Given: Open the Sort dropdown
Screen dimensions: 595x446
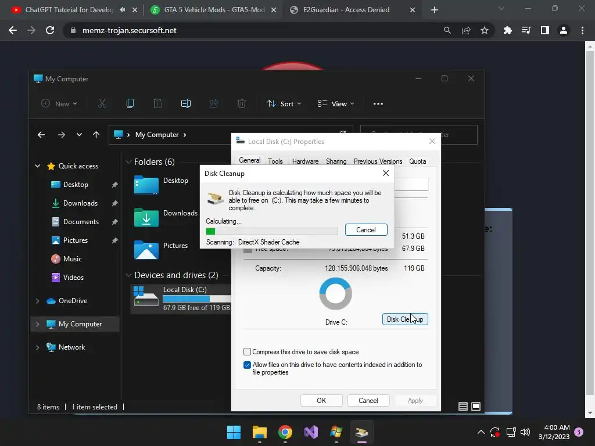Looking at the screenshot, I should click(x=284, y=103).
